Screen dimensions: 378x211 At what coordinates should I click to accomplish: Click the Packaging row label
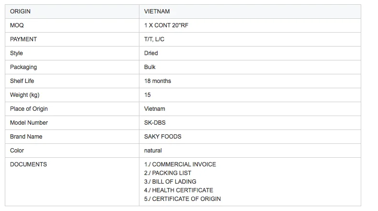point(23,67)
